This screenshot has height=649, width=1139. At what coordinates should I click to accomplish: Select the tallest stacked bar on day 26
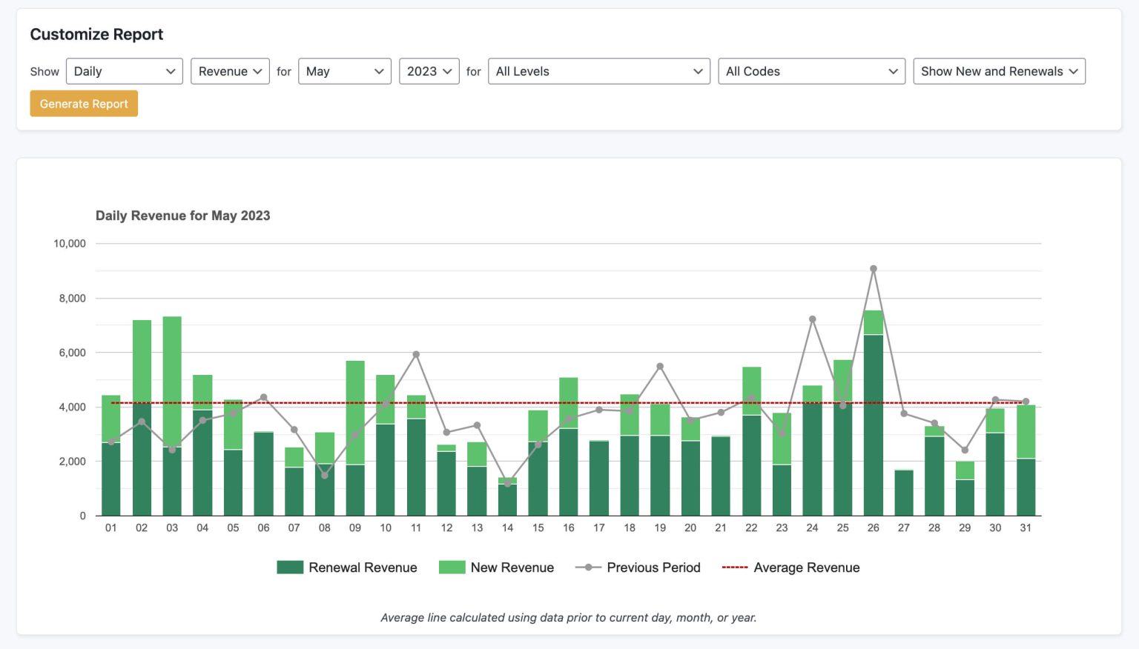pos(873,415)
